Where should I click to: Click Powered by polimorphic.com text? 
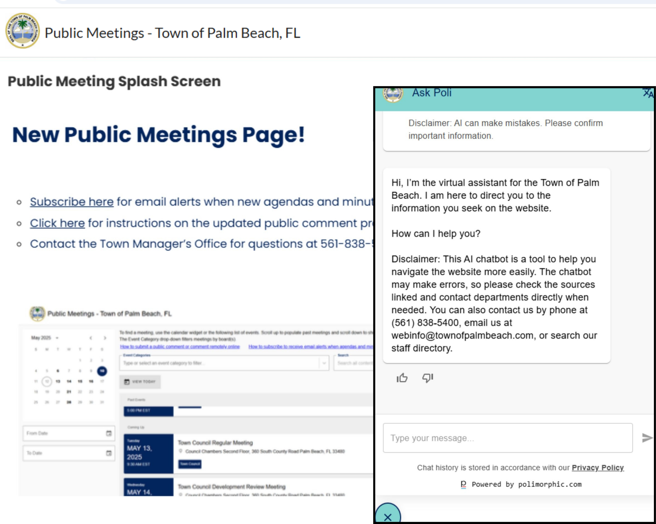(526, 484)
